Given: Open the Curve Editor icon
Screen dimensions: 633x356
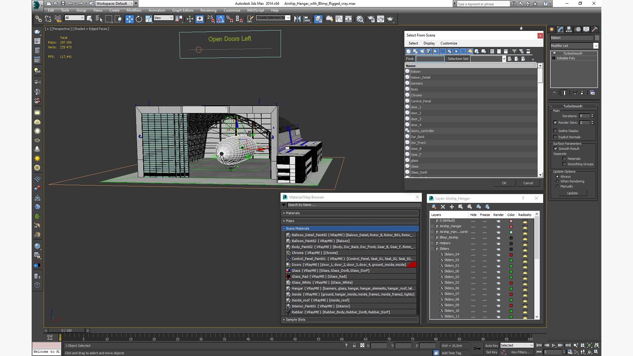Looking at the screenshot, I should [339, 19].
